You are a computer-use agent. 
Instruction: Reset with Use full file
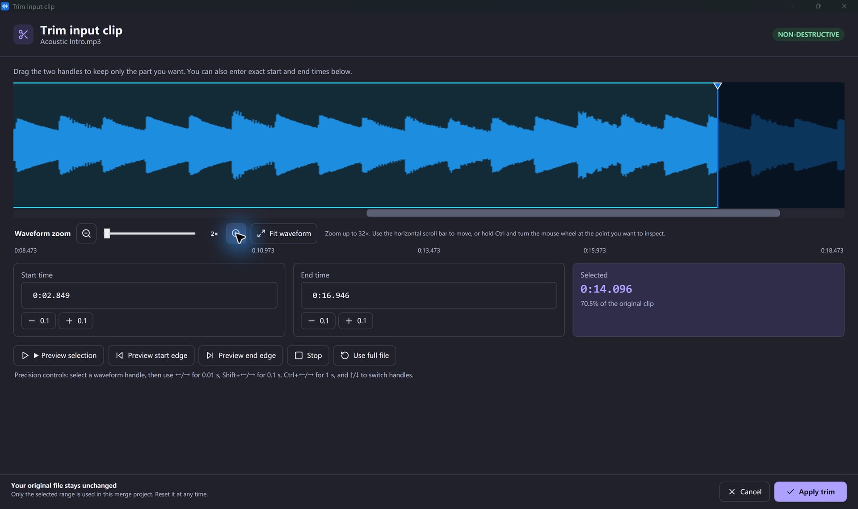tap(365, 355)
